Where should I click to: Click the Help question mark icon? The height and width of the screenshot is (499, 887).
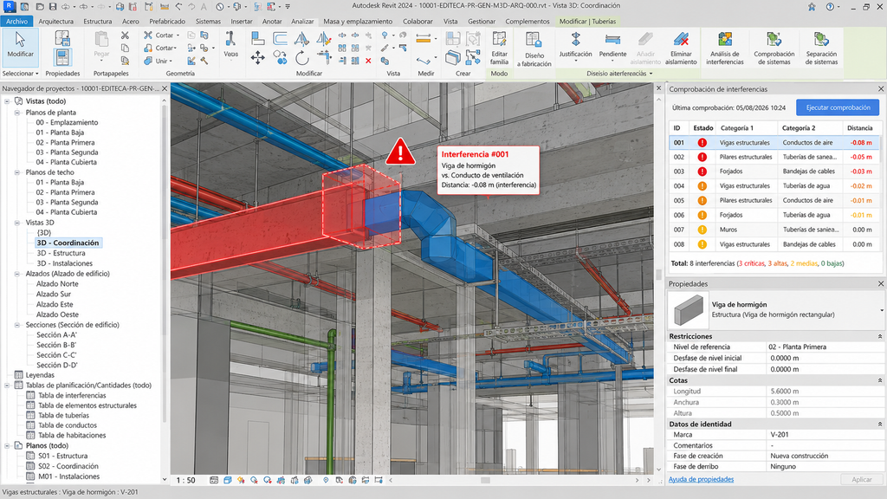tap(830, 7)
